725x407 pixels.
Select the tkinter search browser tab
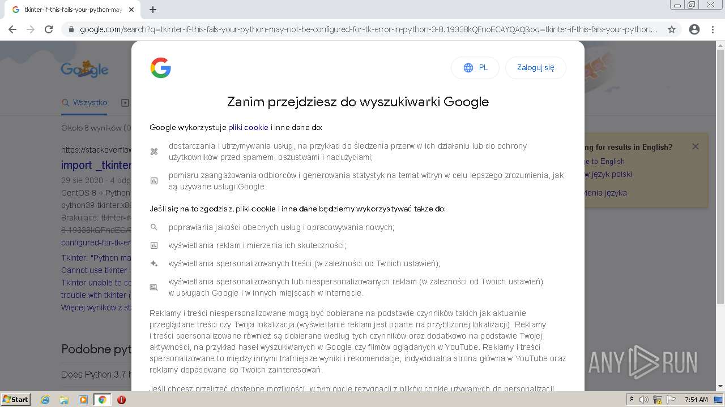pos(72,10)
